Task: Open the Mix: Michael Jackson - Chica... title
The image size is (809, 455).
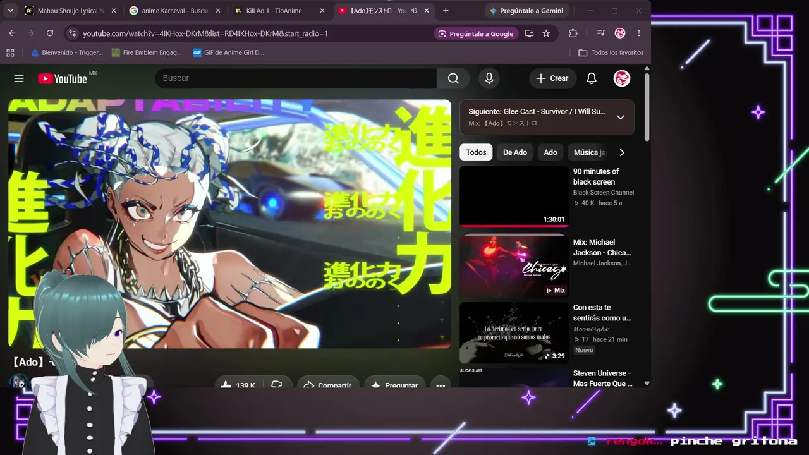Action: (602, 247)
